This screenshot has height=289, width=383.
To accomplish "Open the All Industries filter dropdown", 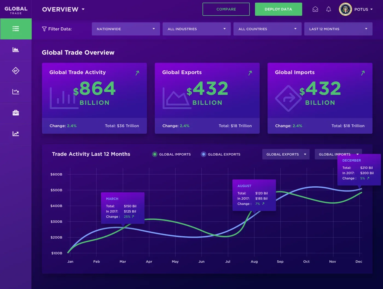I will click(197, 29).
